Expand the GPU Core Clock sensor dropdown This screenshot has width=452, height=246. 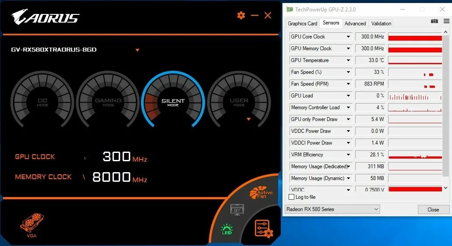click(348, 37)
